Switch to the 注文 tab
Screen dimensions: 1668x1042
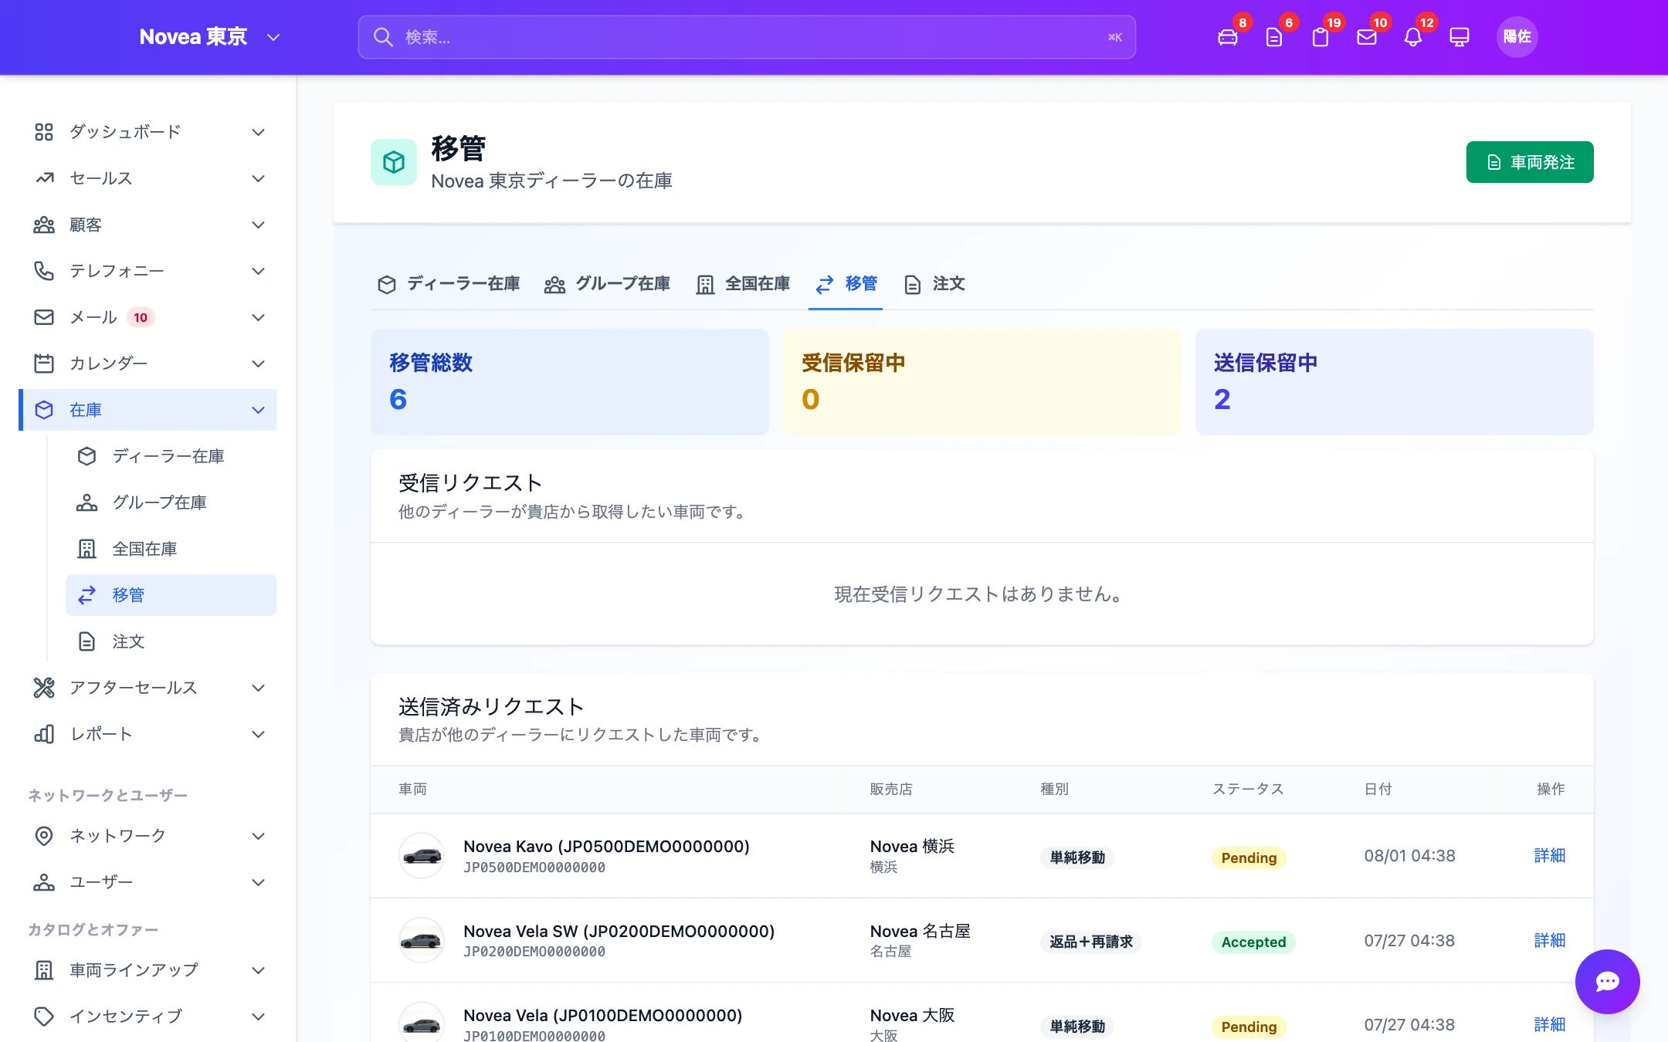pos(934,284)
